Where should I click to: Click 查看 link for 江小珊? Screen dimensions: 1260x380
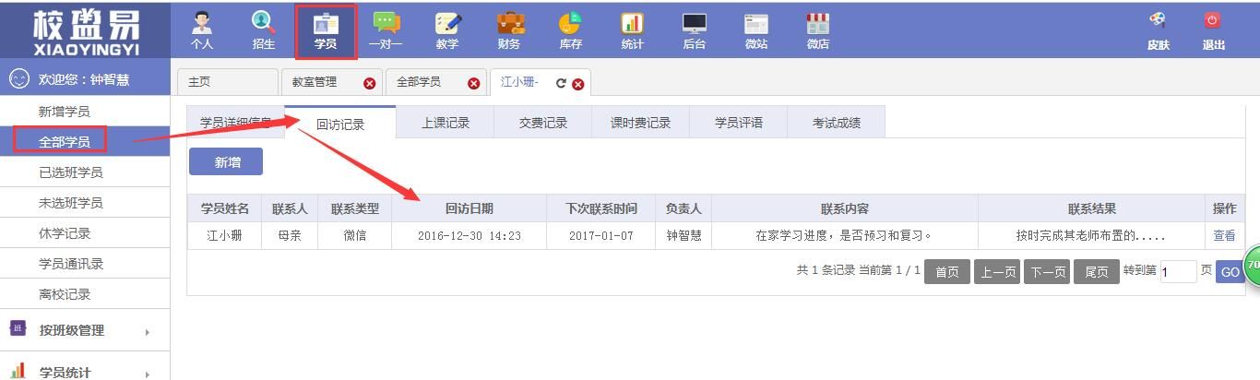click(1224, 235)
